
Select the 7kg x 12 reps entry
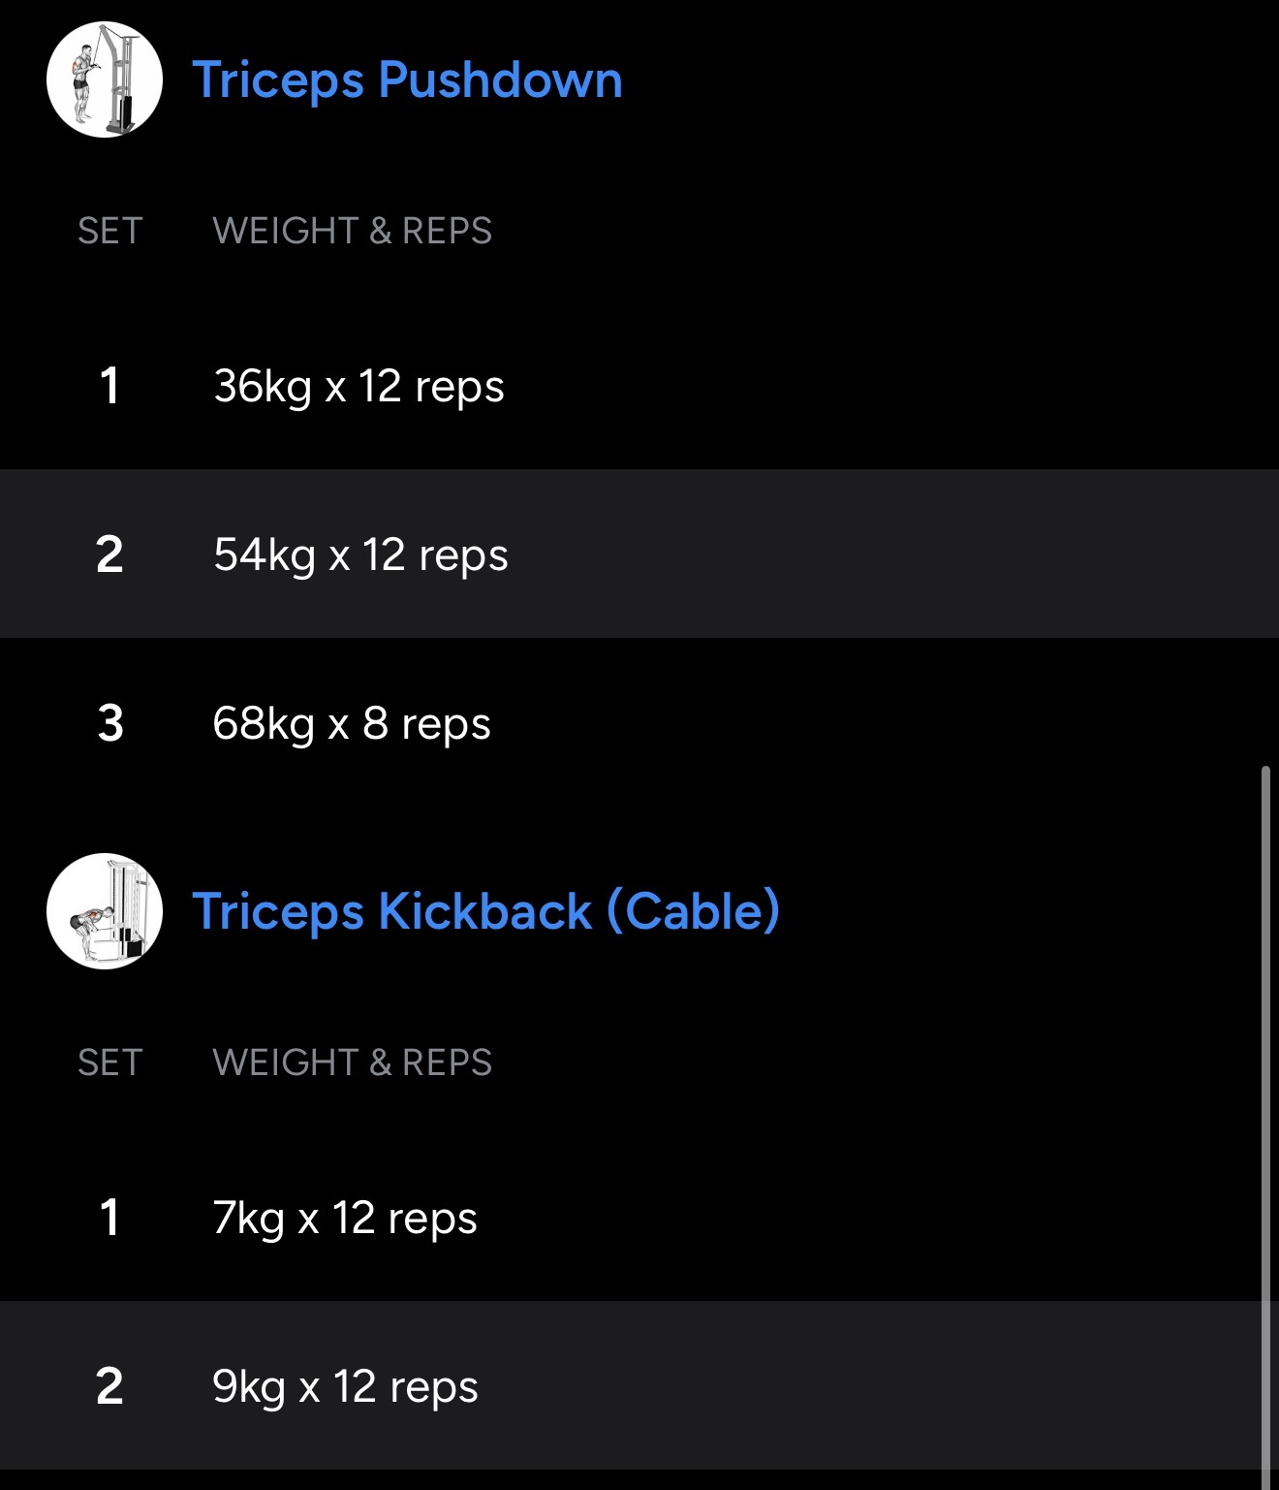click(x=345, y=1218)
